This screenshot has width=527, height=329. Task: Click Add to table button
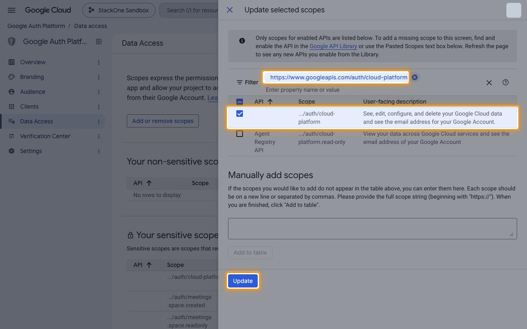click(x=250, y=253)
